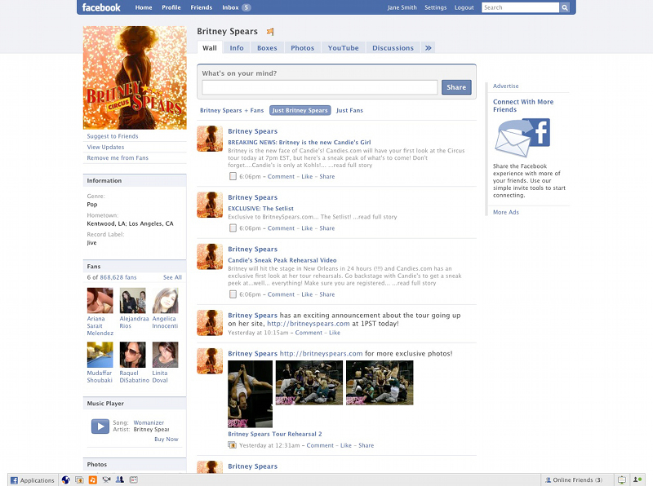This screenshot has width=653, height=486.
Task: Open BREAKING NEWS Candie's Girl story
Action: coord(300,143)
